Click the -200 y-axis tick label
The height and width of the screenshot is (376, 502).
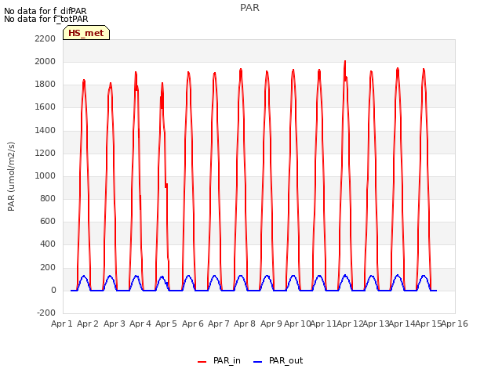(46, 313)
